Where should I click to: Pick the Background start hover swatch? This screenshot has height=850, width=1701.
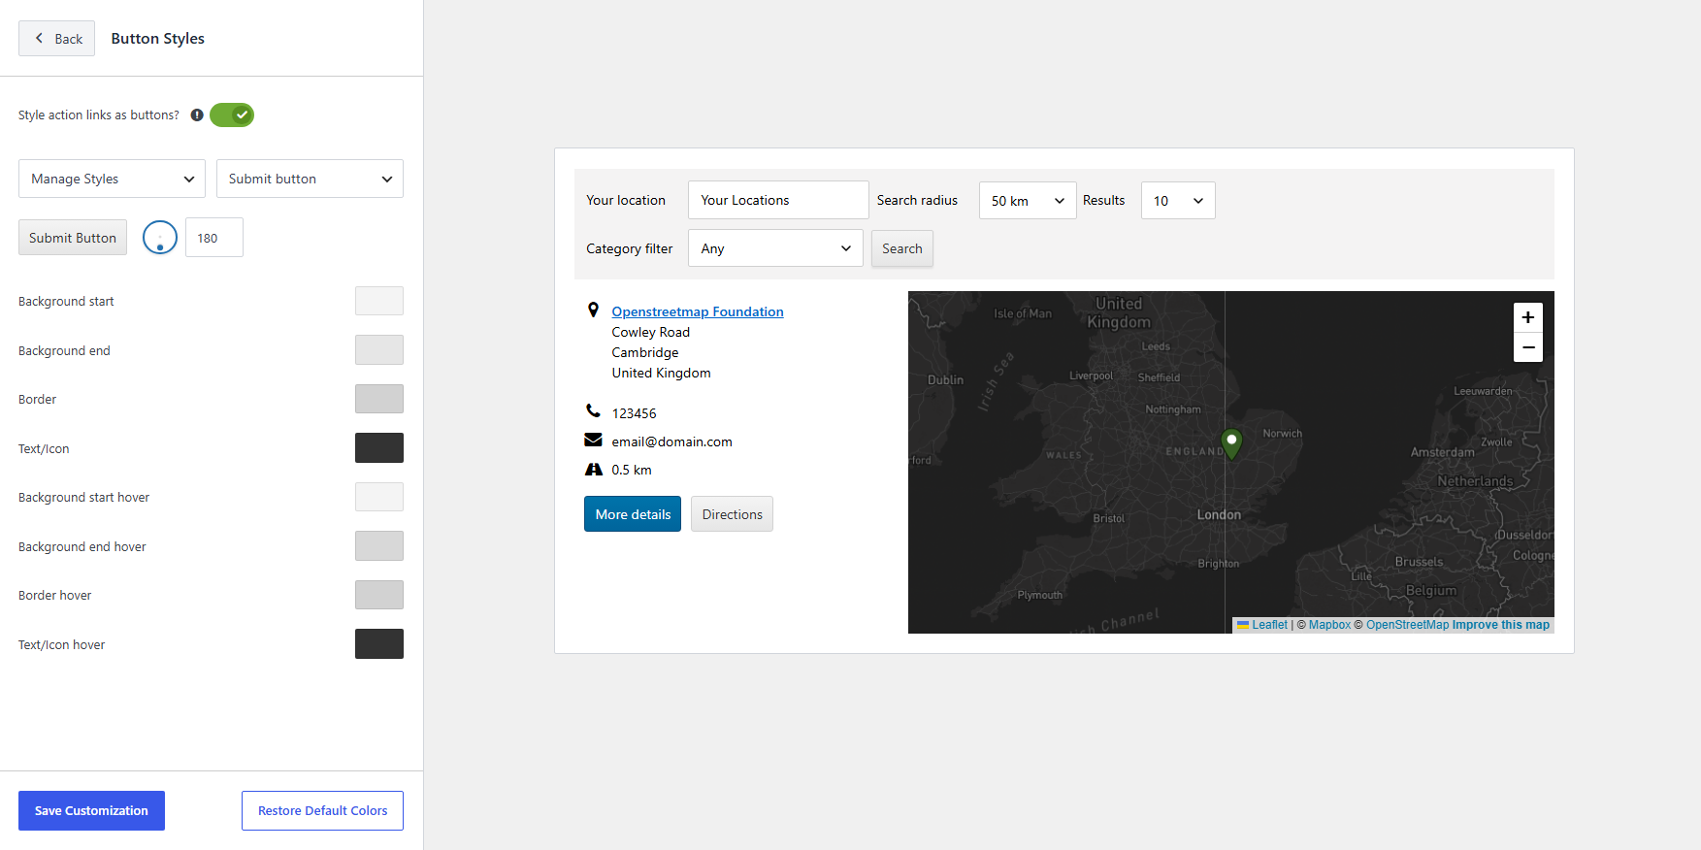pos(379,497)
